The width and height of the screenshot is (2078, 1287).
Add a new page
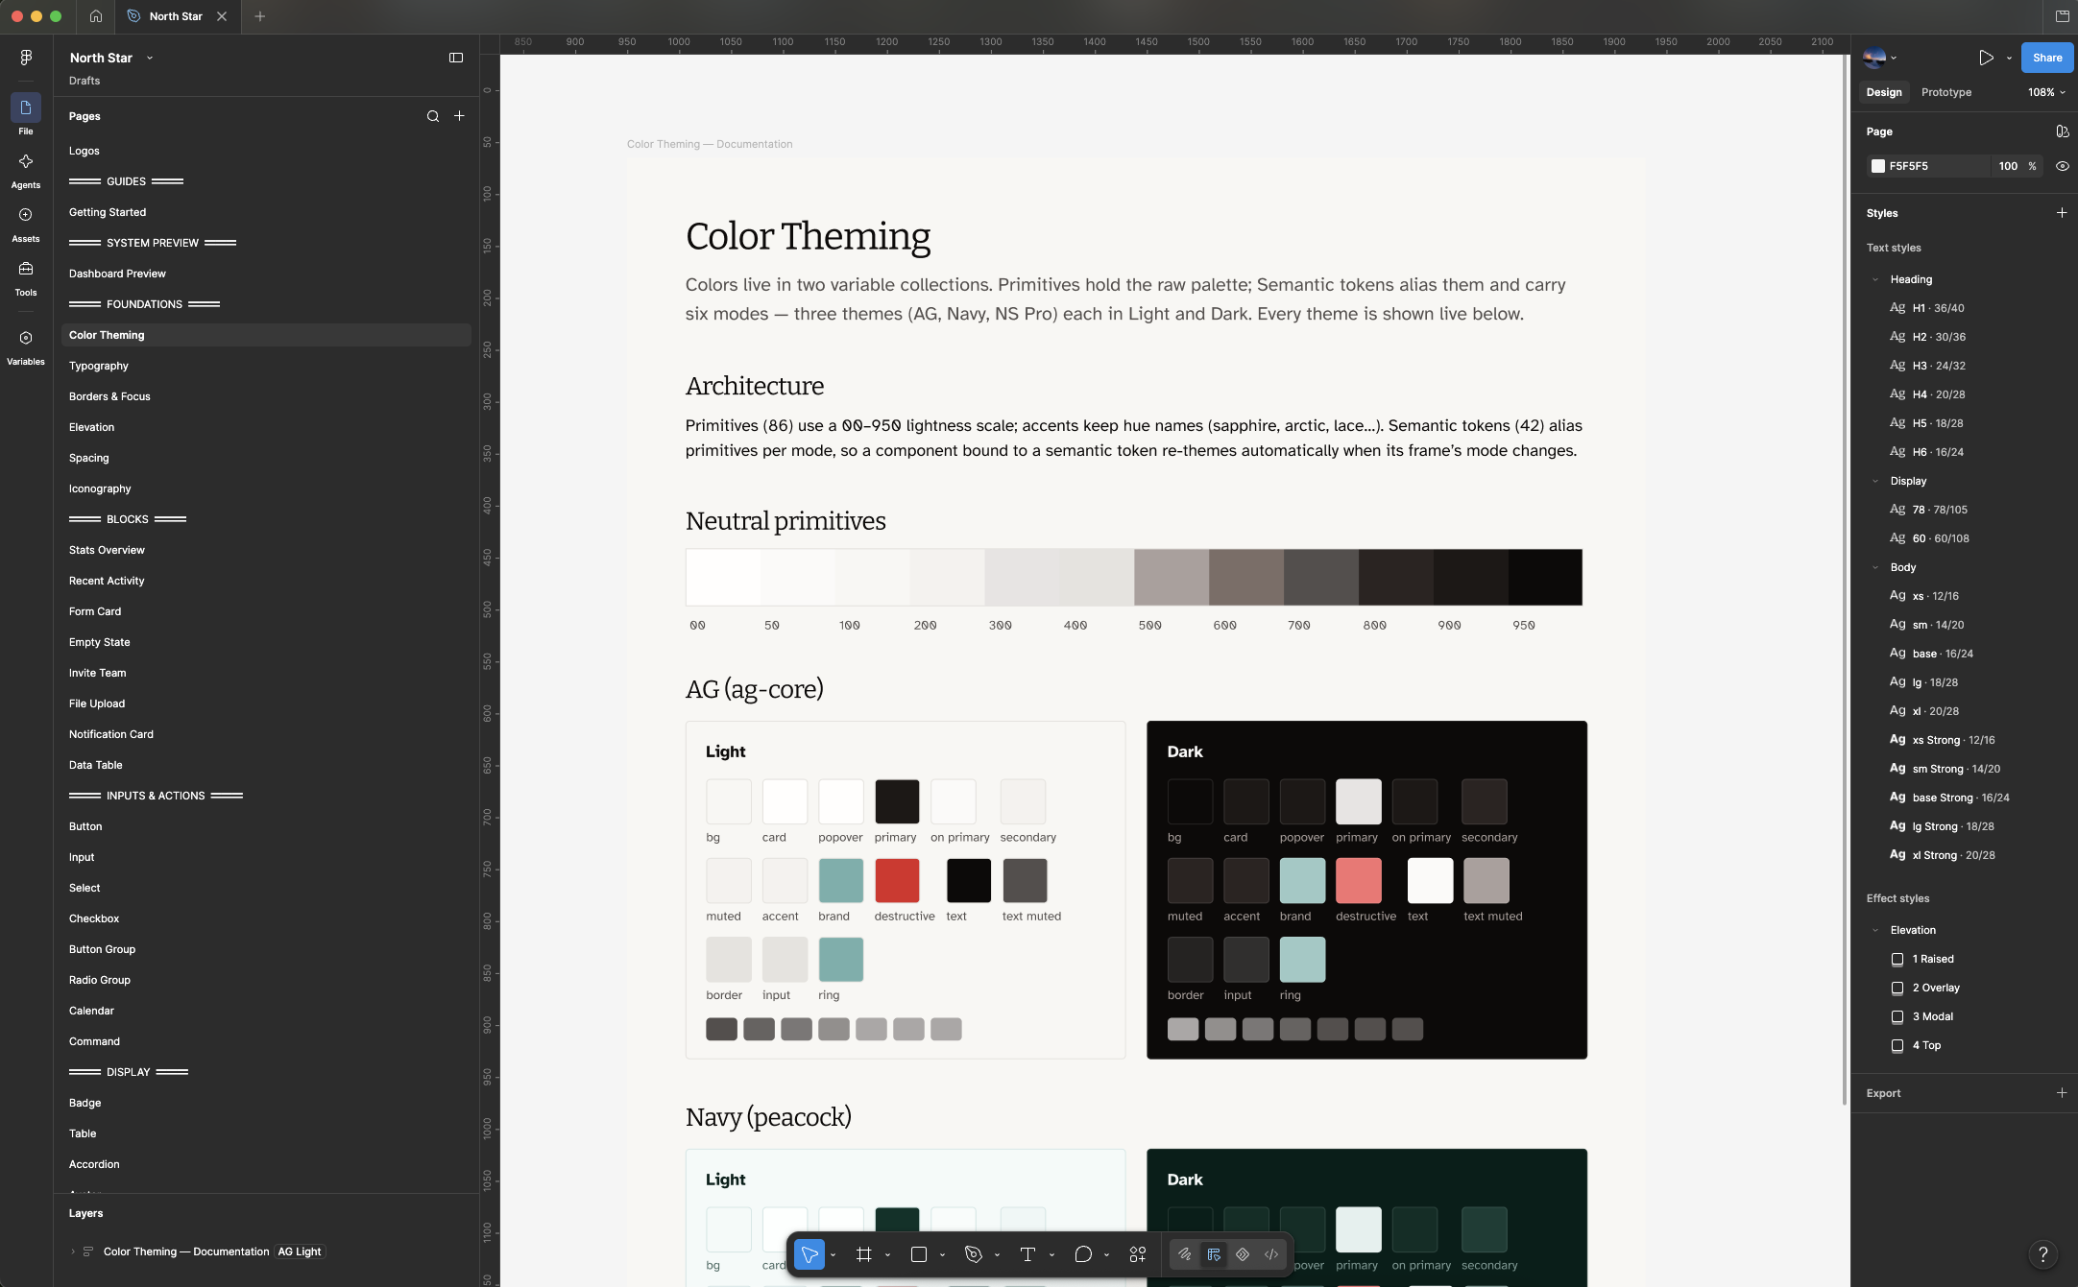460,116
